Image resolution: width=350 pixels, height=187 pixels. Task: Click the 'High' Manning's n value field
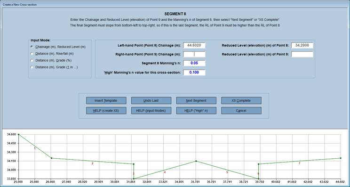tap(194, 73)
